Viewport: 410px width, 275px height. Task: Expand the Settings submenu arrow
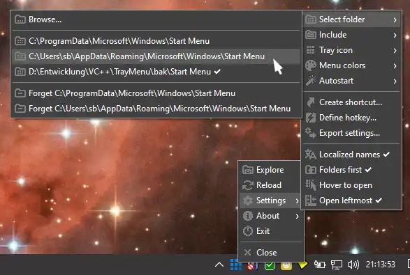pos(297,201)
